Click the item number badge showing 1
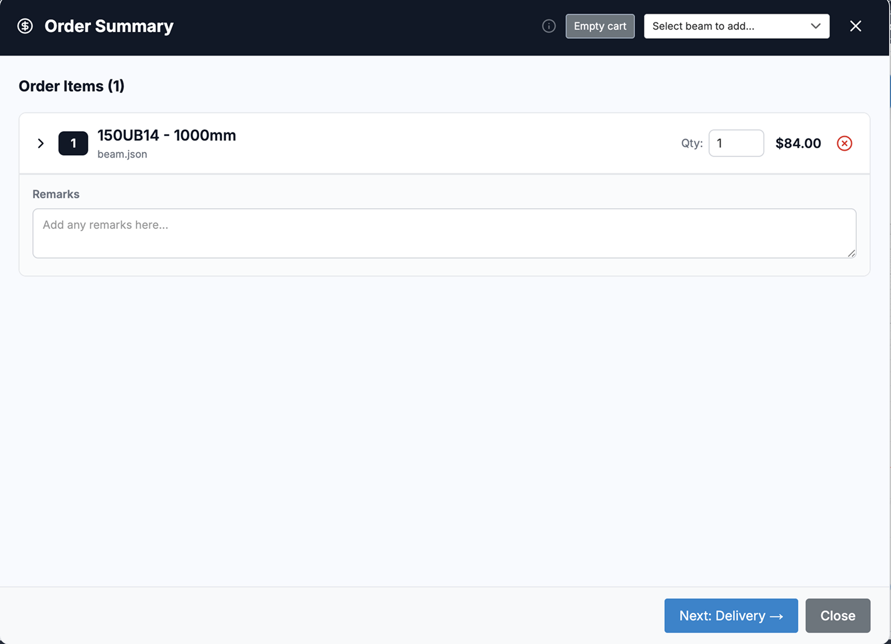Screen dimensions: 891x644 [73, 144]
